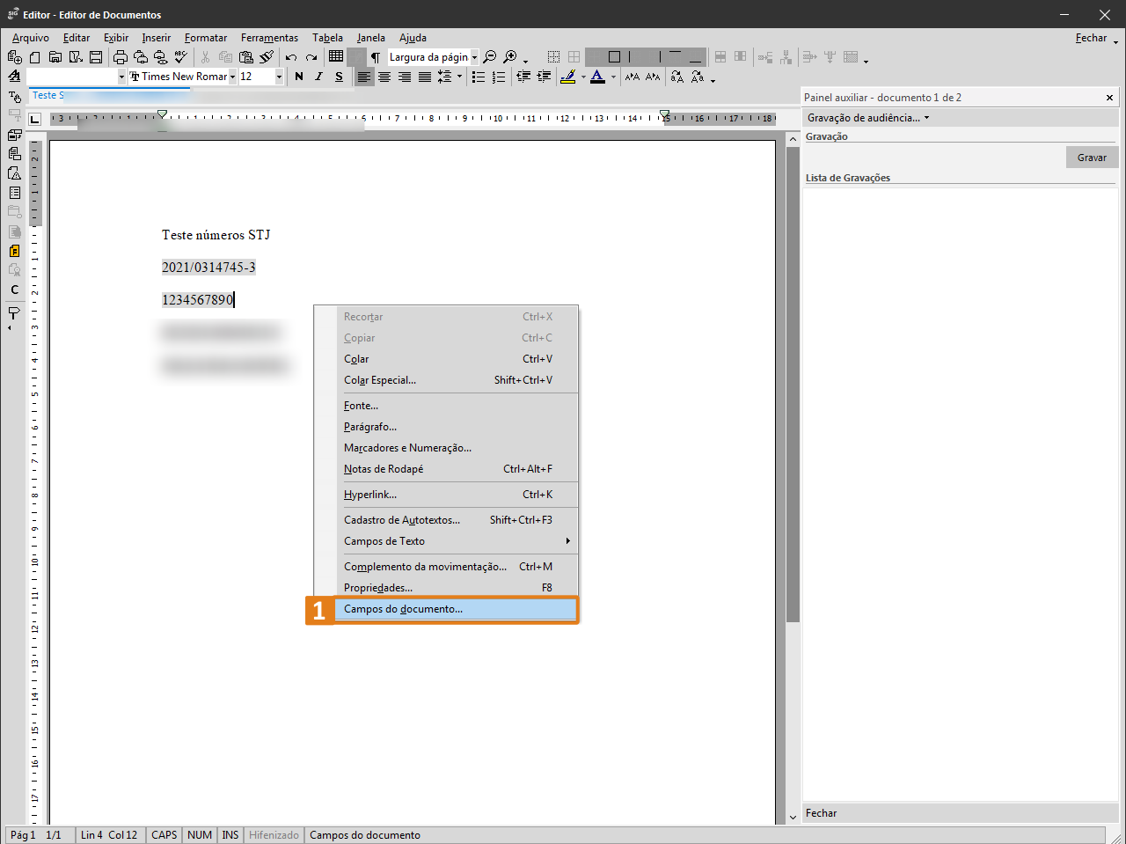The image size is (1126, 844).
Task: Click the font color A button
Action: pyautogui.click(x=597, y=77)
